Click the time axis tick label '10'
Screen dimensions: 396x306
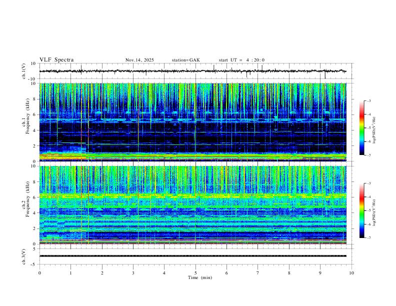tap(351, 273)
